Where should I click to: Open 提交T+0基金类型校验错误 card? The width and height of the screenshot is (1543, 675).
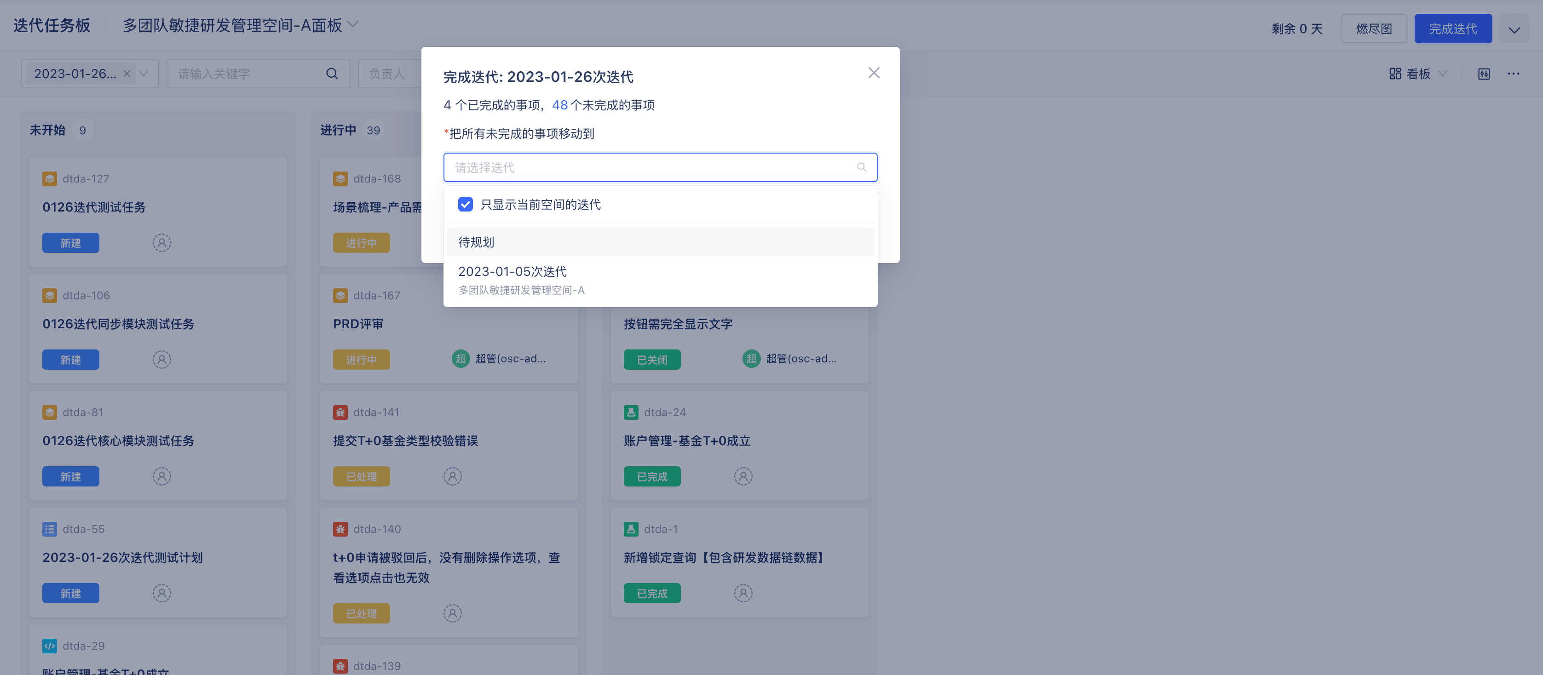405,441
